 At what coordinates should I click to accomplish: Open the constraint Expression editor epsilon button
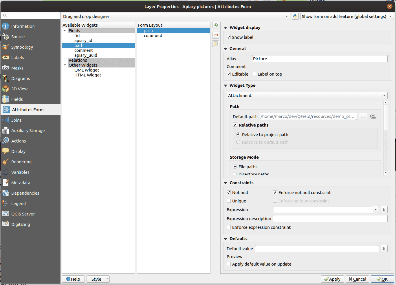384,209
